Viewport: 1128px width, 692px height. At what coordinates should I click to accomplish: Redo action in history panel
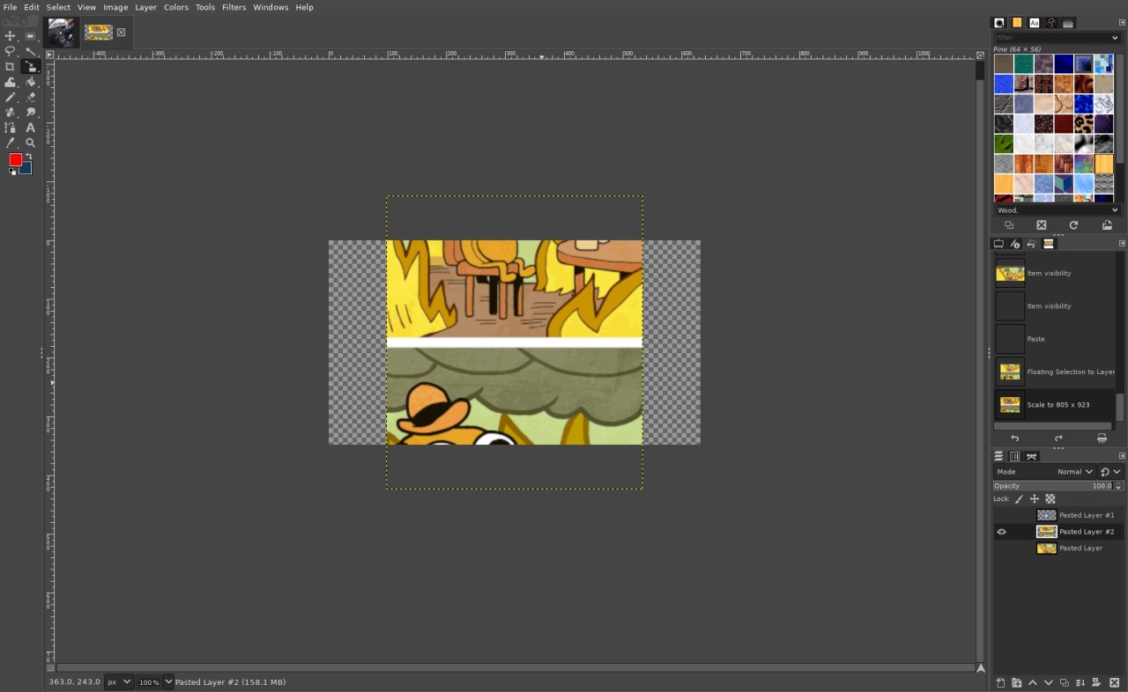tap(1058, 438)
